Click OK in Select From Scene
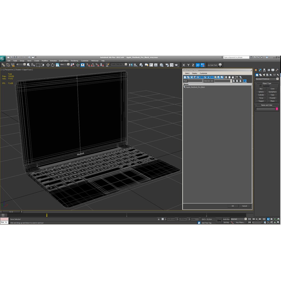The image size is (281, 281). click(233, 206)
